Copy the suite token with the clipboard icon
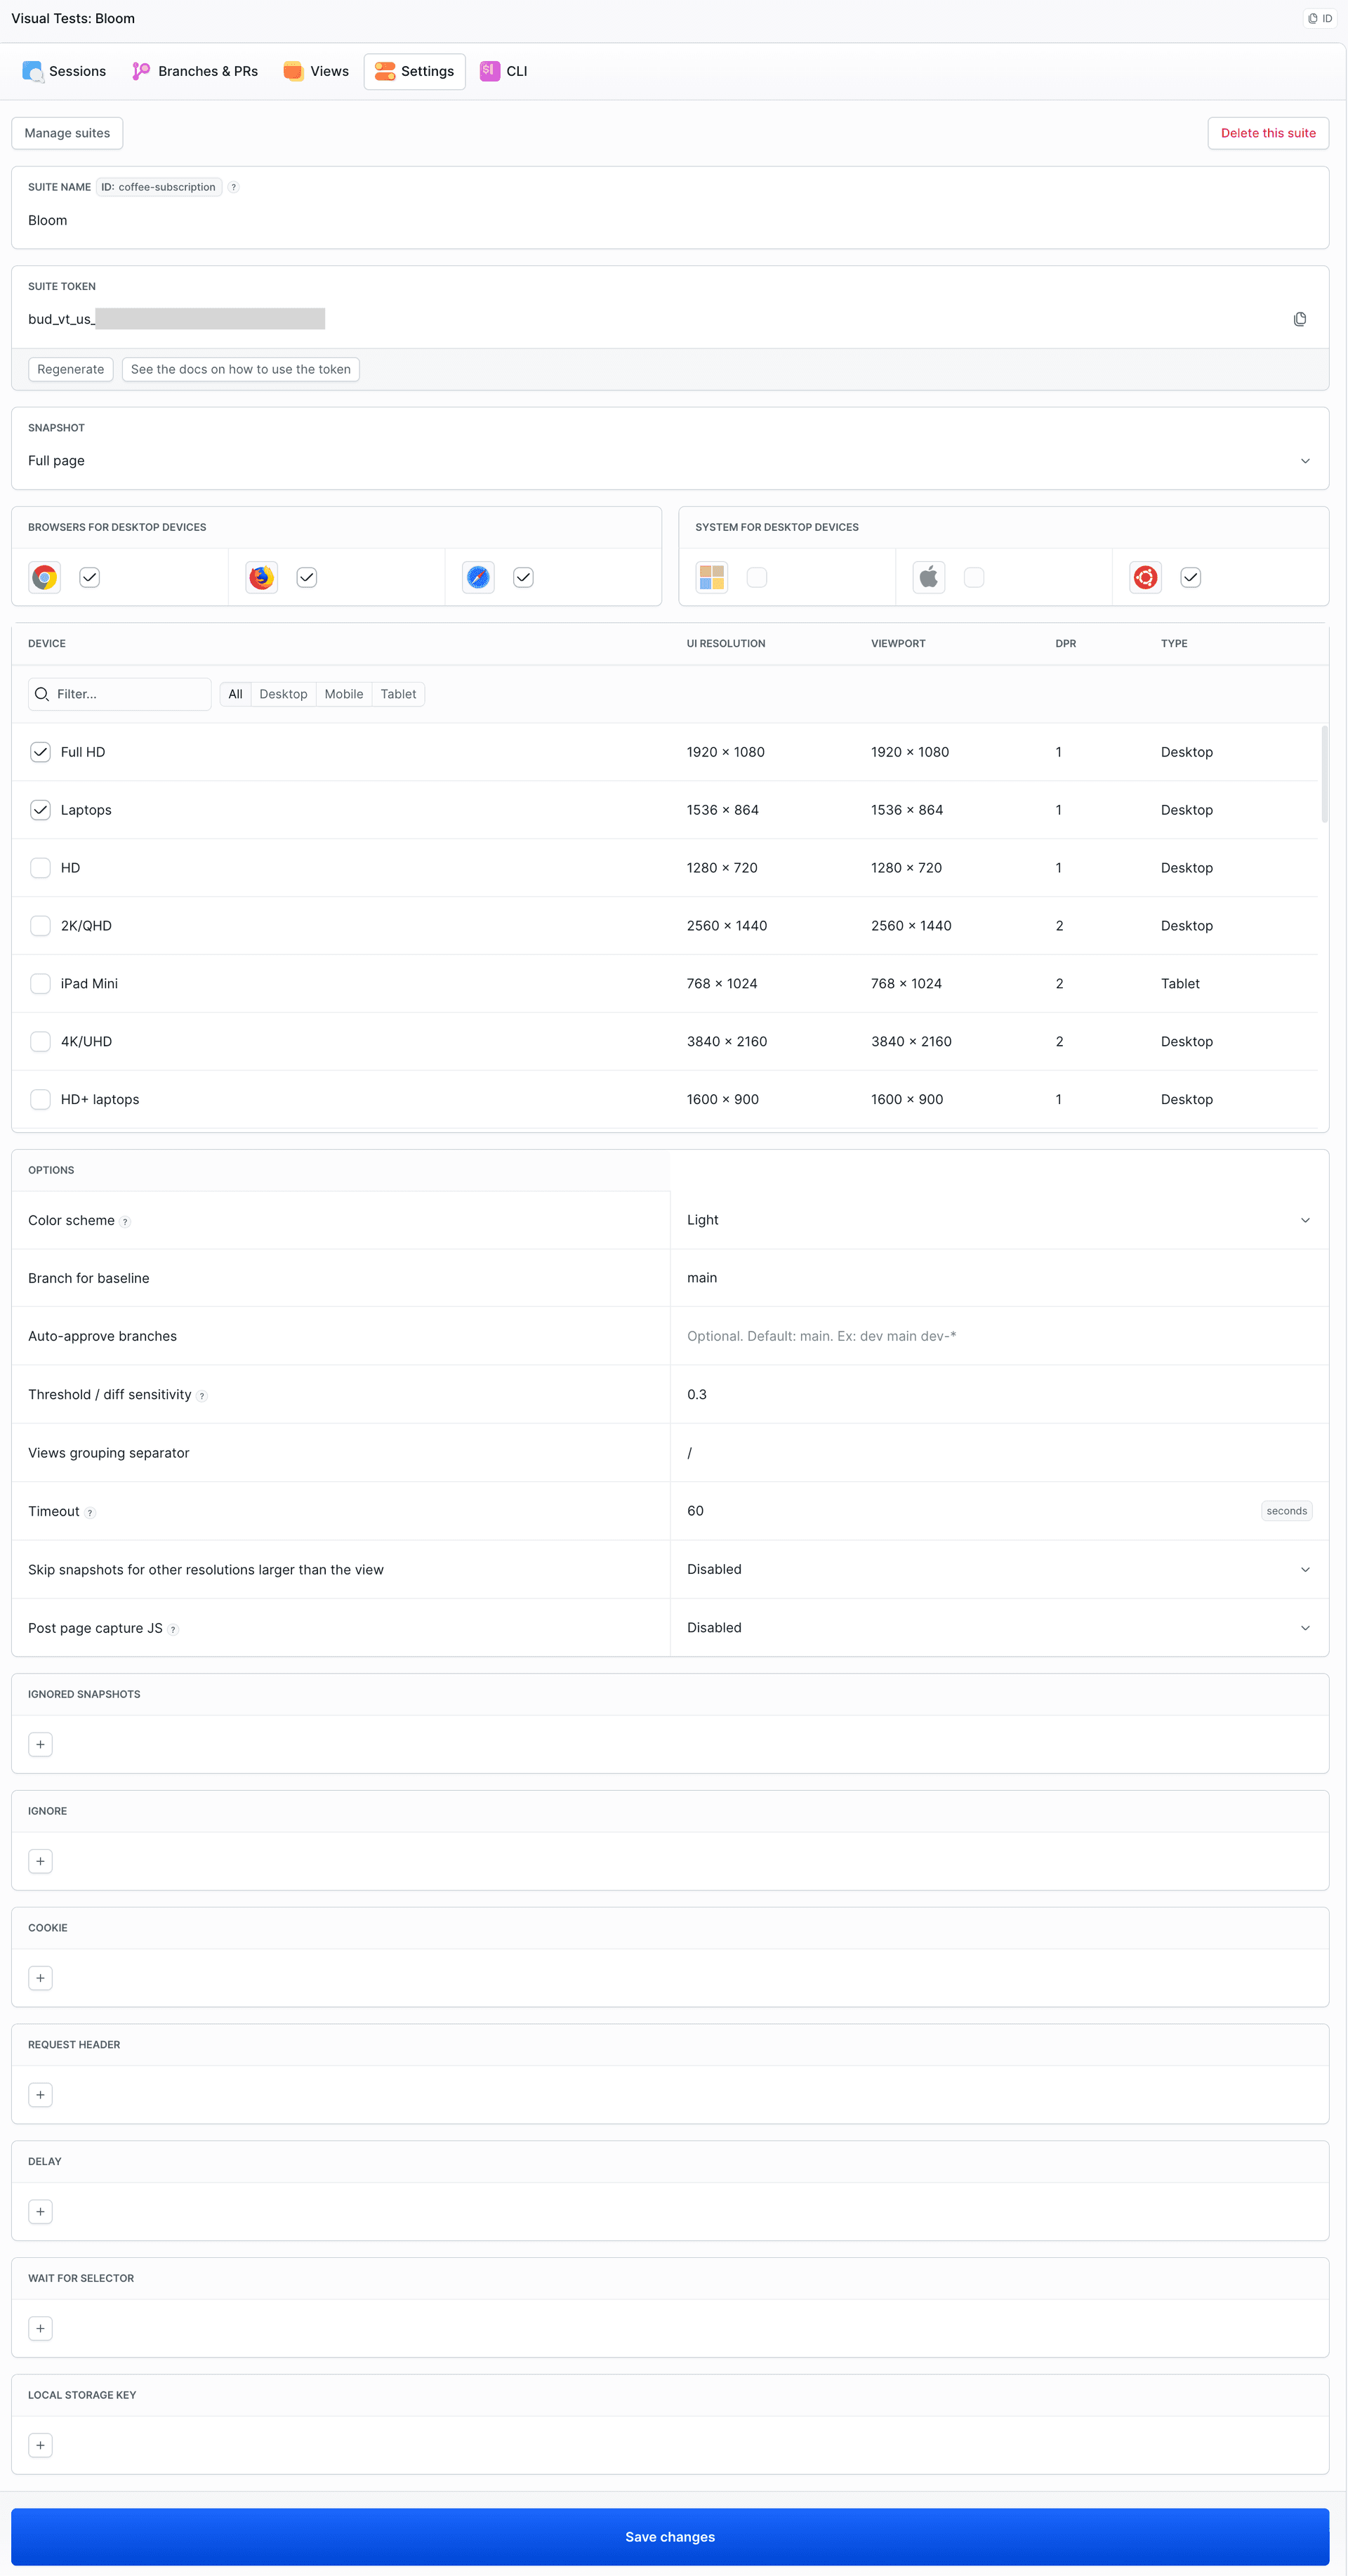Screen dimensions: 1348x2576 (1299, 319)
